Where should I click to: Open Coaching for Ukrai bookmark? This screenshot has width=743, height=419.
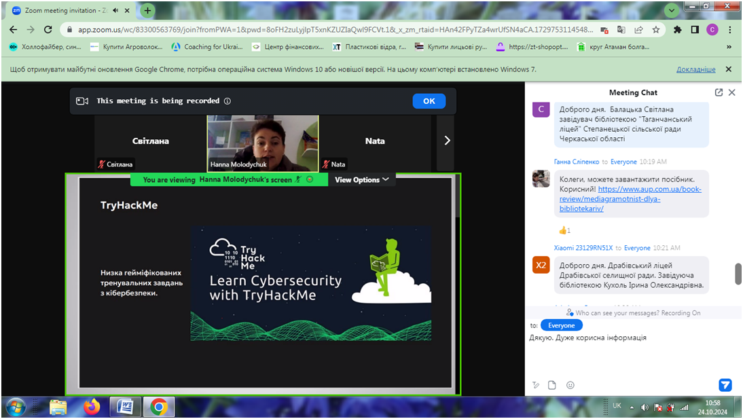(207, 47)
